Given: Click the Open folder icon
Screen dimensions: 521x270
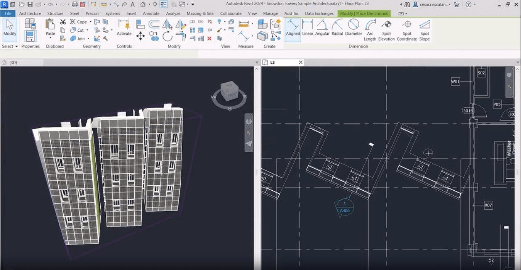Looking at the screenshot, I should point(22,4).
